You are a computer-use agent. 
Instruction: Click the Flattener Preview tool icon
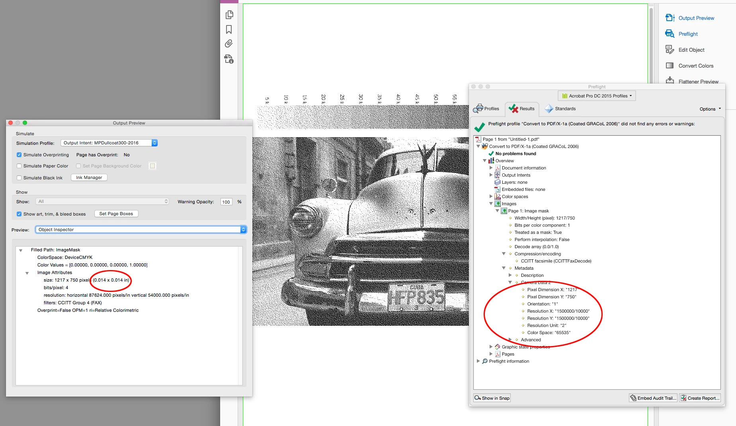pos(670,81)
